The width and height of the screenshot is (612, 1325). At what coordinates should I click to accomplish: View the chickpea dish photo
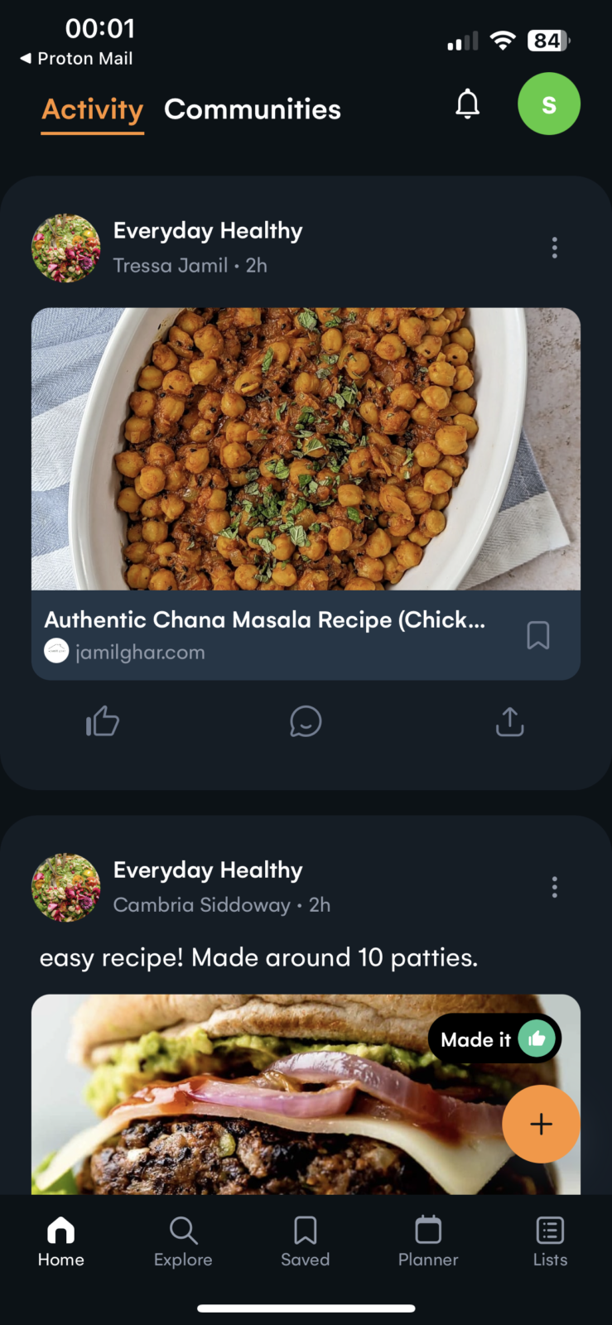pos(306,449)
